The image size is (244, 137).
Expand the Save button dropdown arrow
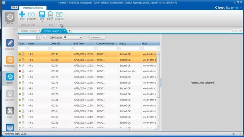pos(42,21)
